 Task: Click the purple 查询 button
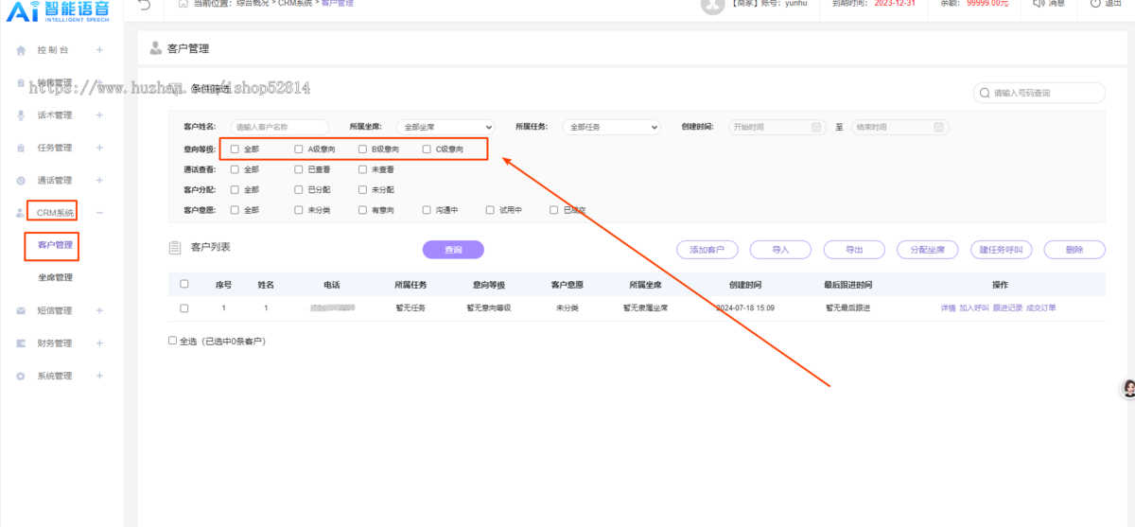(x=453, y=250)
